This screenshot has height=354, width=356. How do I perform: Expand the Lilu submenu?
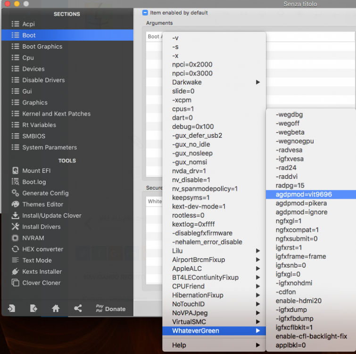pyautogui.click(x=214, y=251)
